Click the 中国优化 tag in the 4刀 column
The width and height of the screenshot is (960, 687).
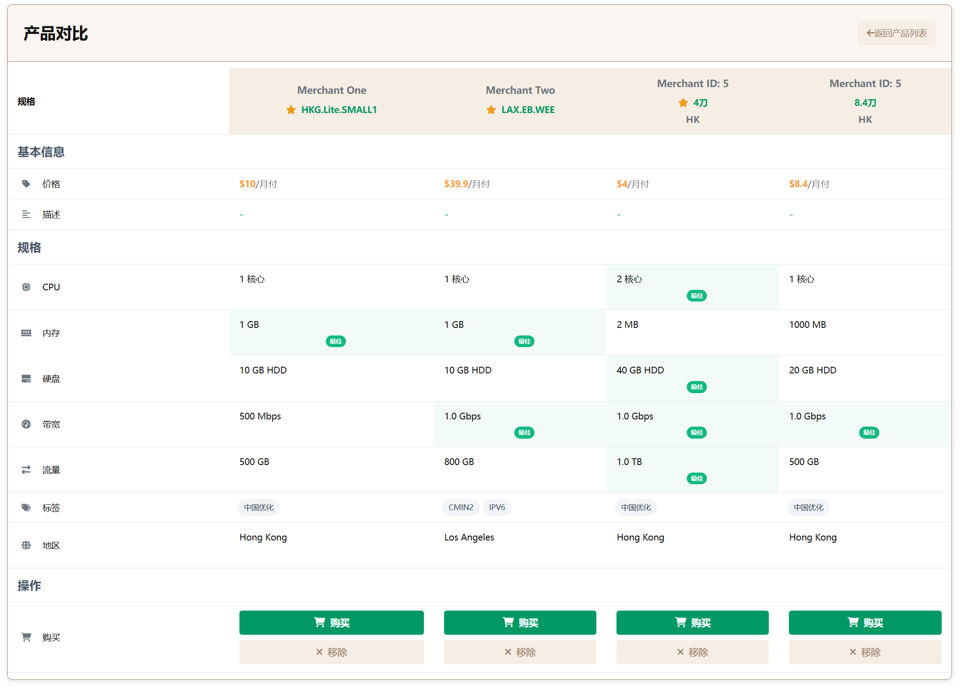click(x=636, y=507)
